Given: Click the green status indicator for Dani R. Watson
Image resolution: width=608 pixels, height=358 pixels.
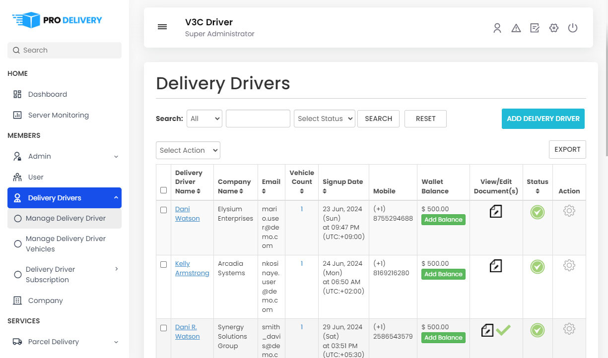Looking at the screenshot, I should (x=537, y=330).
